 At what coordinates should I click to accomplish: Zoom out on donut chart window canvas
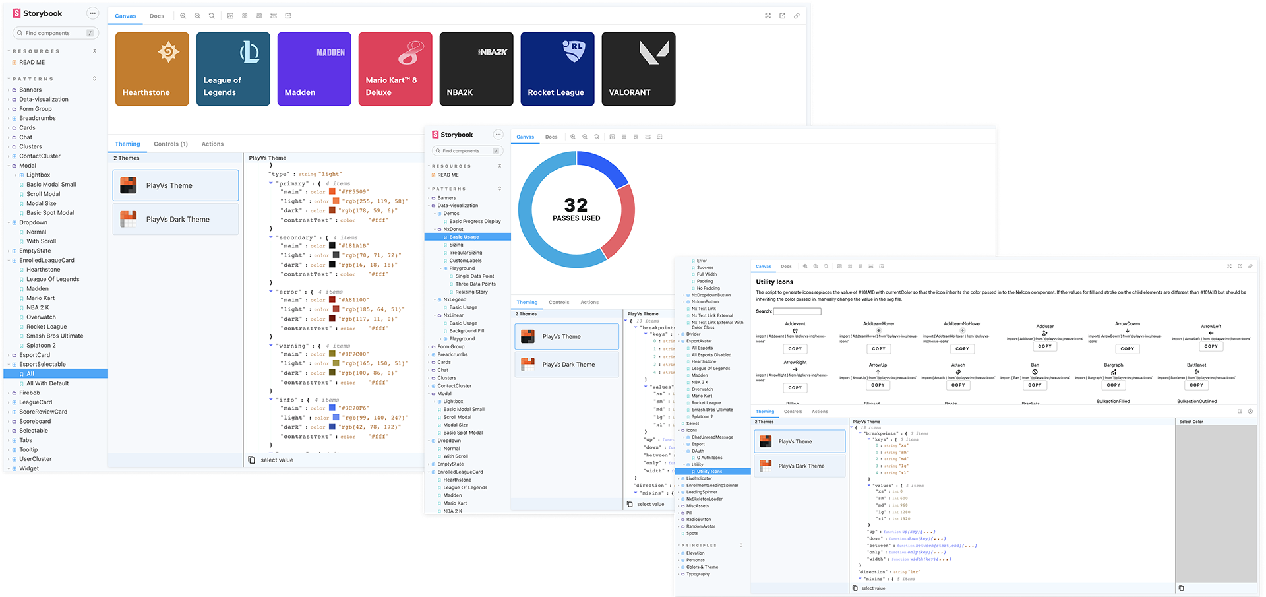tap(585, 137)
